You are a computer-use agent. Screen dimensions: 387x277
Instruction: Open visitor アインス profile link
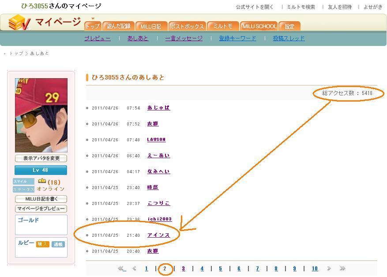click(158, 235)
